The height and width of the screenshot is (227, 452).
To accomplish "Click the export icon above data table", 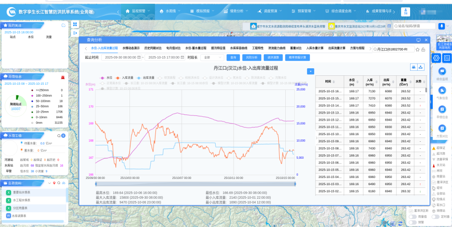I will pos(421,67).
